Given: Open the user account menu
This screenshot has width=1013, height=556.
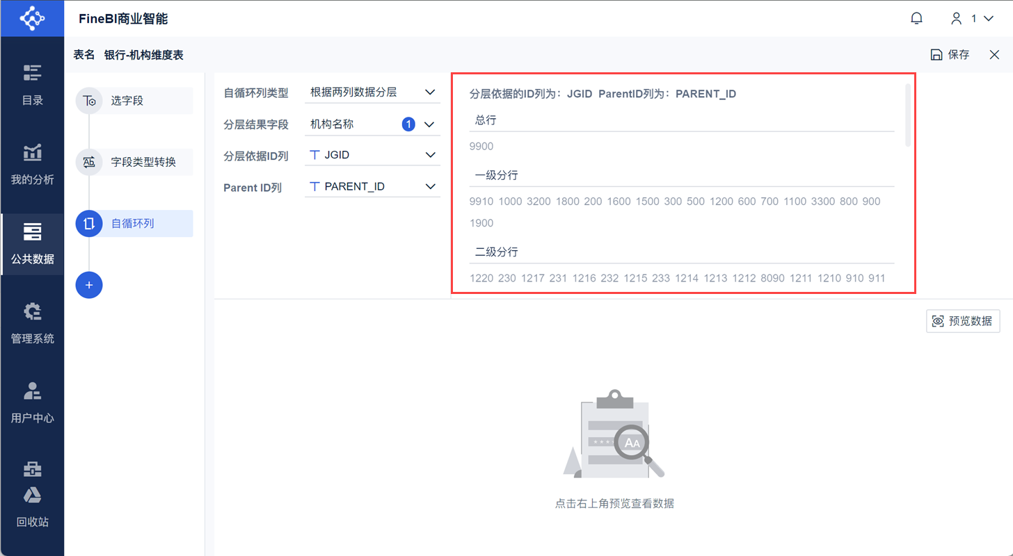Looking at the screenshot, I should pyautogui.click(x=972, y=18).
